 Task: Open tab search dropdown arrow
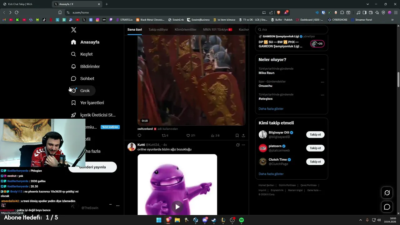(367, 4)
